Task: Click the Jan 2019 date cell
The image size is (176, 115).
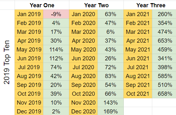Action: 29,14
